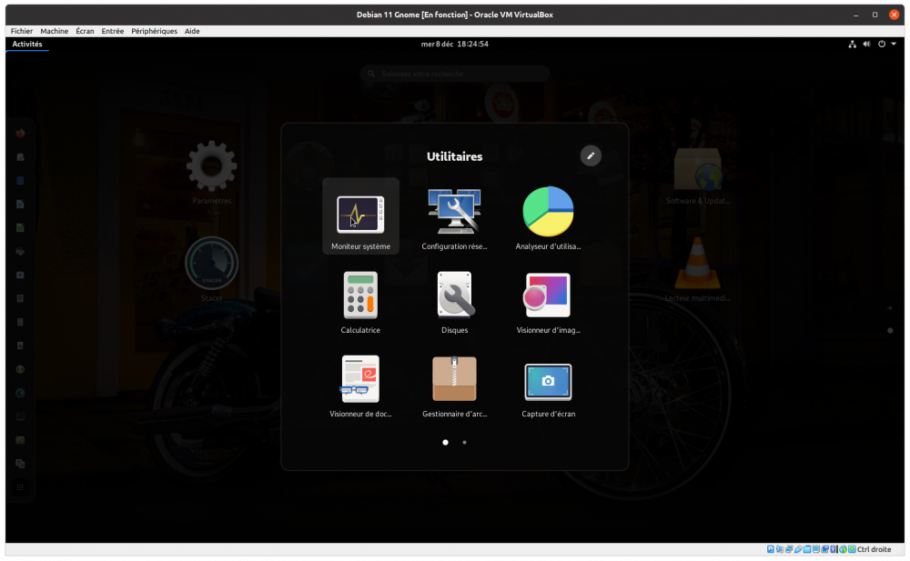The image size is (910, 561).
Task: Open the Disques utility
Action: point(454,296)
